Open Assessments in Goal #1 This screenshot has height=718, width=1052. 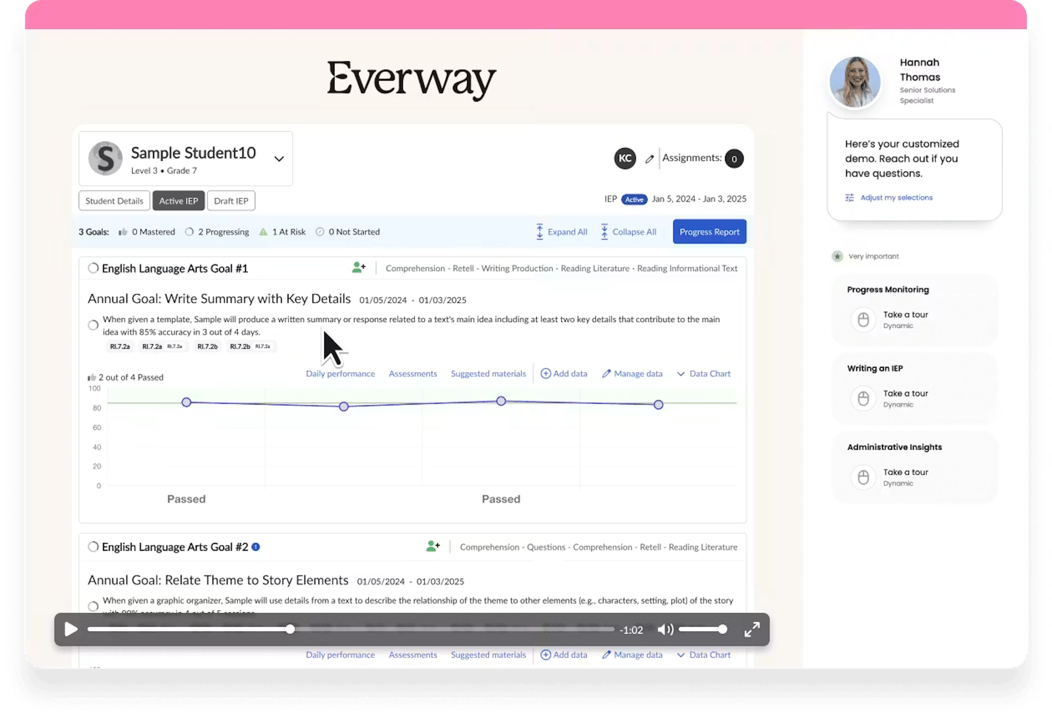click(413, 373)
